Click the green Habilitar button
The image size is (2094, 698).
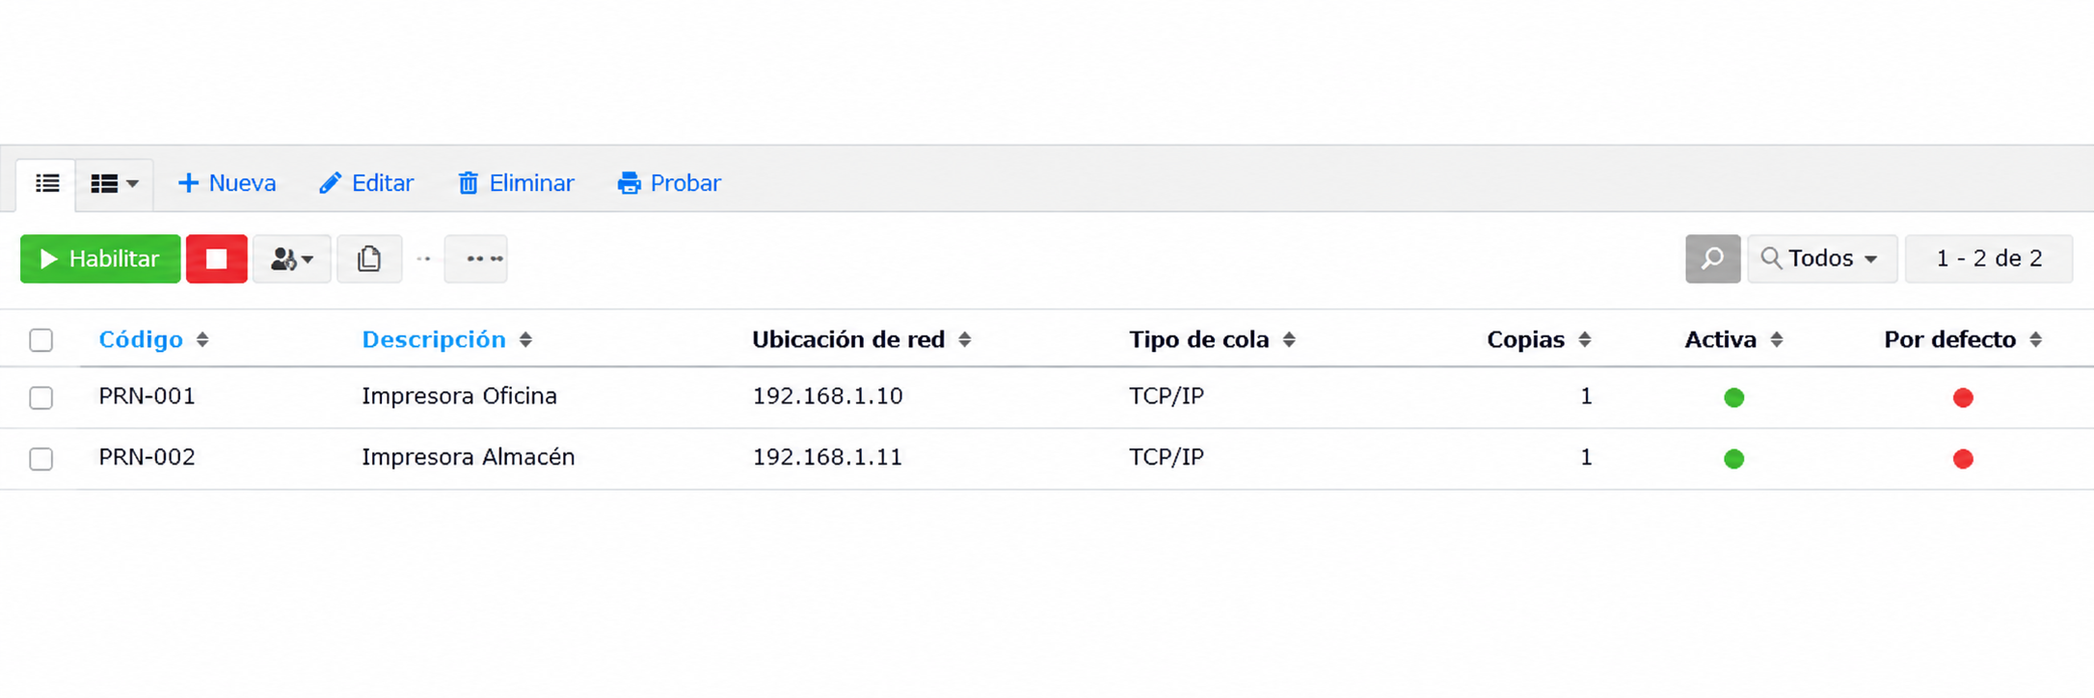[100, 258]
